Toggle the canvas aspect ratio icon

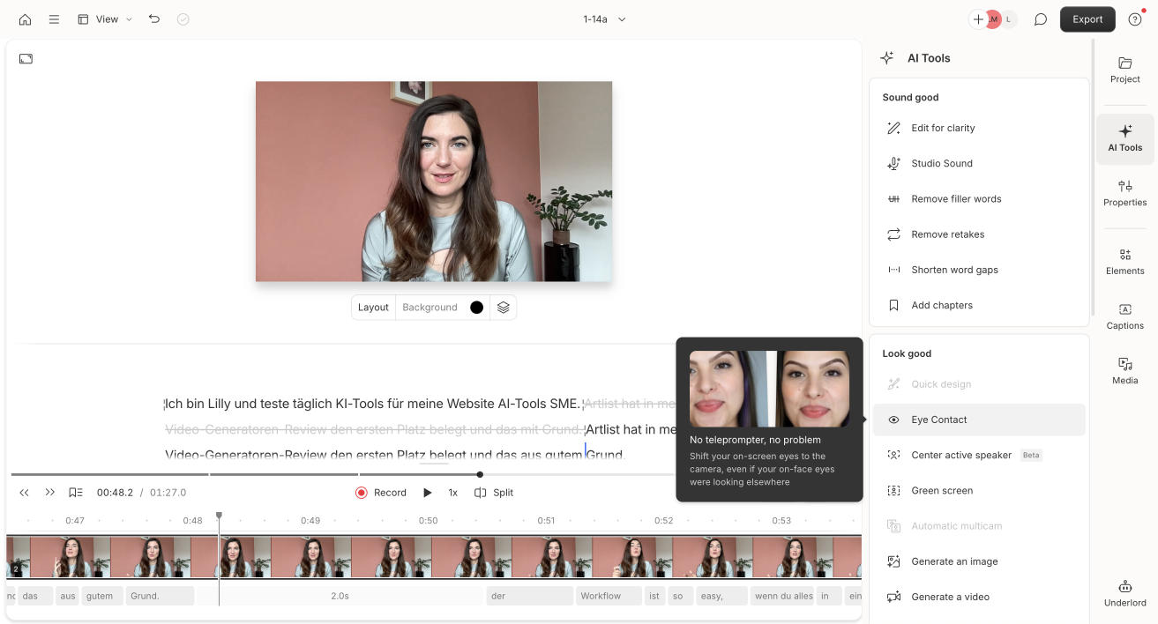coord(26,58)
